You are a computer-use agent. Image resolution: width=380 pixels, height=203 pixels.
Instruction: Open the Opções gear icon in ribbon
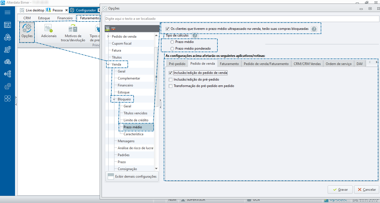point(27,28)
